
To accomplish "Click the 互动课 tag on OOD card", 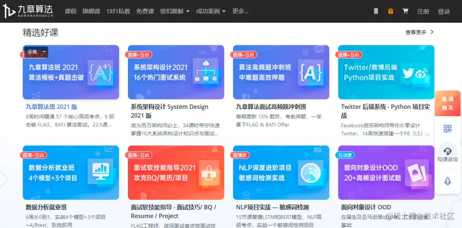I will pyautogui.click(x=346, y=155).
